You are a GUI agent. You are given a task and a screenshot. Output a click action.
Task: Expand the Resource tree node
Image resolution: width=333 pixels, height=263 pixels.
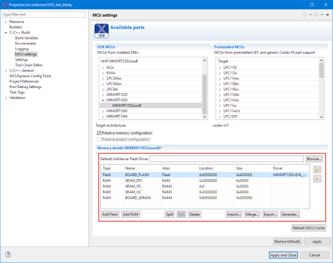(6, 22)
